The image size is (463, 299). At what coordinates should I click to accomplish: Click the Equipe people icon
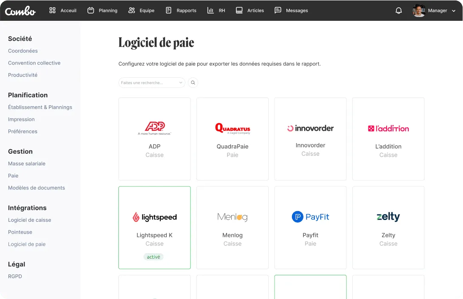(132, 10)
